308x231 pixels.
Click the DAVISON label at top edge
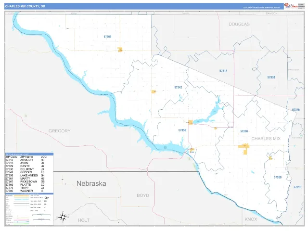271,13
